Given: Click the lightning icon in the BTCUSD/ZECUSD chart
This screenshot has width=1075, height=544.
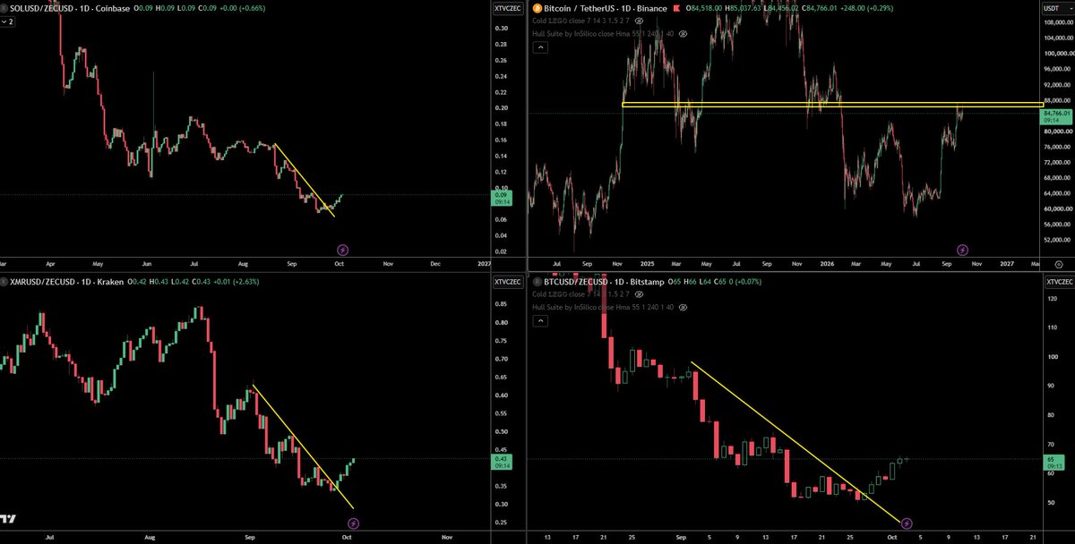Looking at the screenshot, I should point(907,523).
